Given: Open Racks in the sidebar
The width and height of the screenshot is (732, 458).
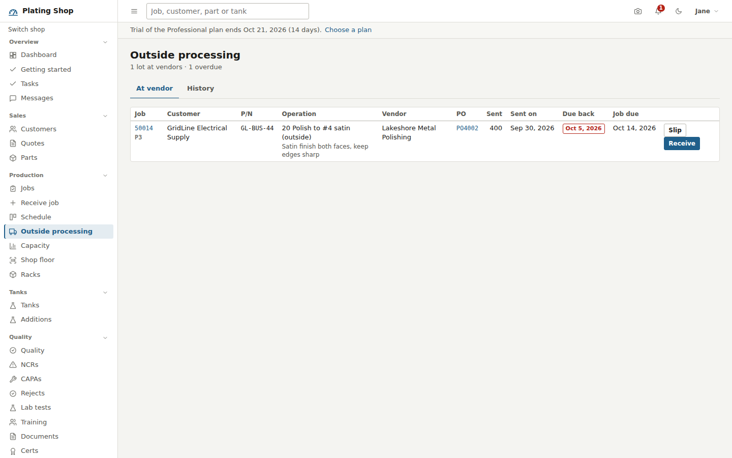Looking at the screenshot, I should pos(58,275).
